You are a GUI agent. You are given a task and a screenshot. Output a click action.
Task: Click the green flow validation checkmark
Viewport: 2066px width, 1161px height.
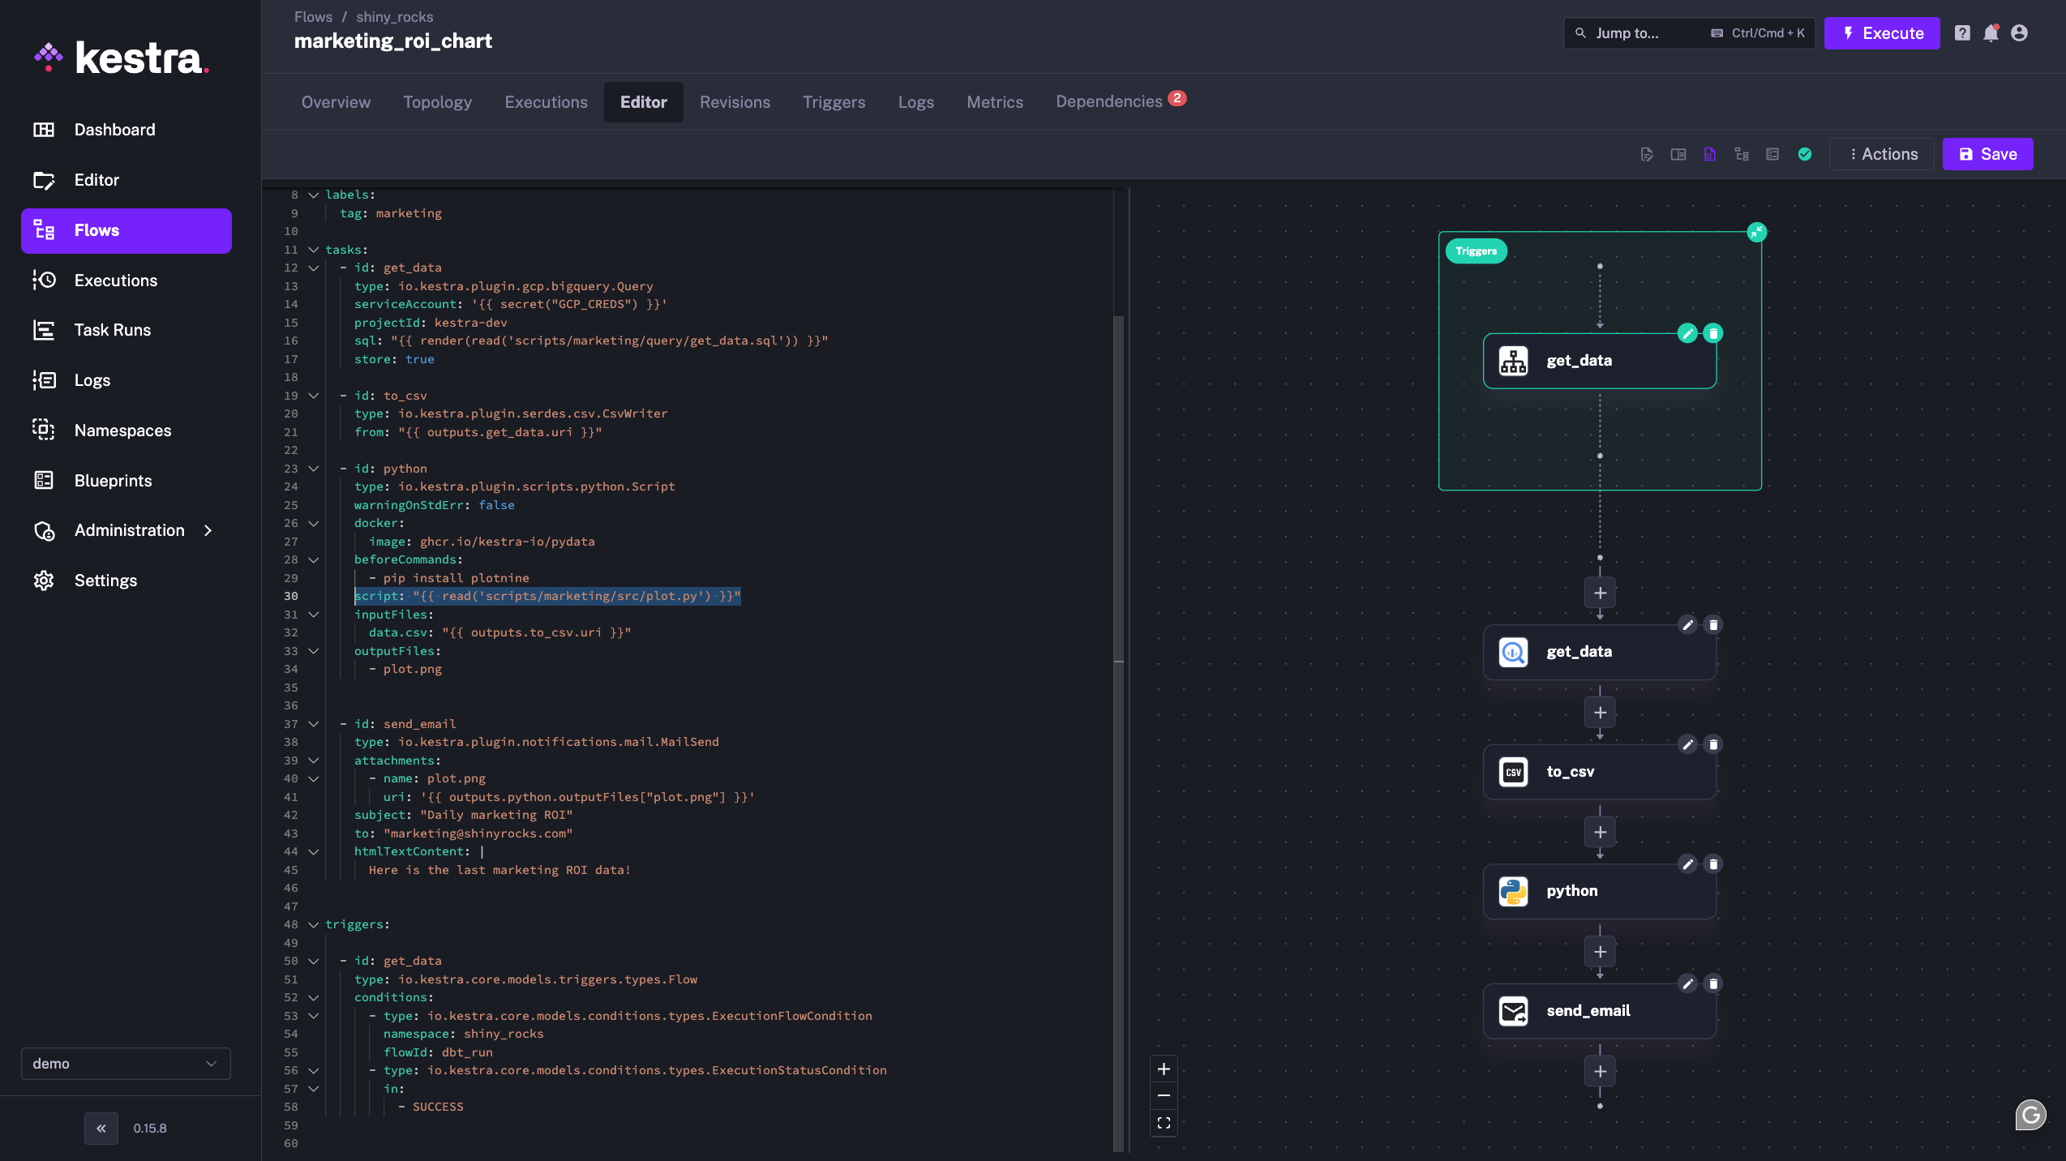[x=1805, y=154]
